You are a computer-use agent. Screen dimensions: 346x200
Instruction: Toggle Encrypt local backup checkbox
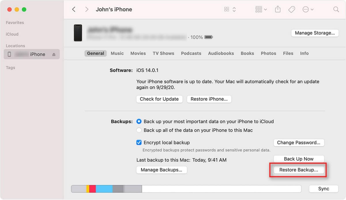click(139, 142)
